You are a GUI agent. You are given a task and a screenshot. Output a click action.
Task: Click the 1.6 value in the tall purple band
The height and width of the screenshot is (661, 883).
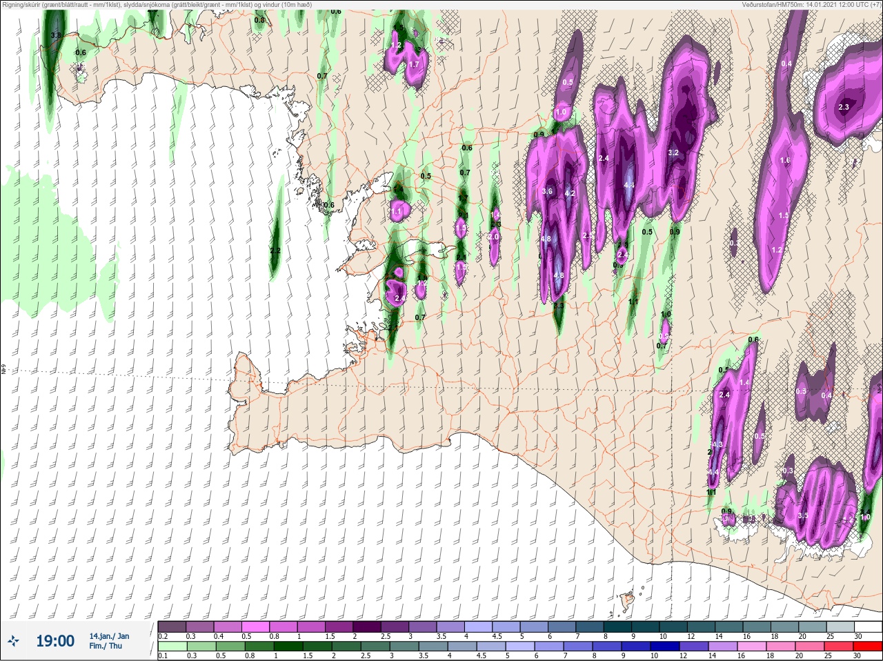785,160
